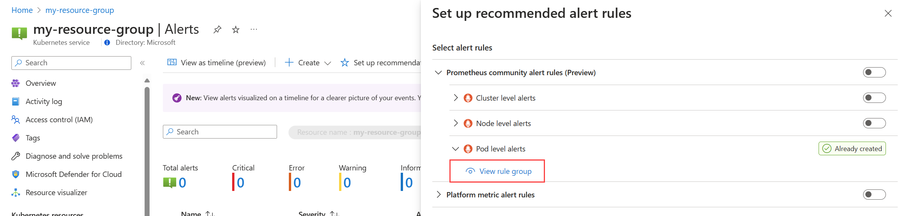Favorite this page with the star icon

[236, 30]
